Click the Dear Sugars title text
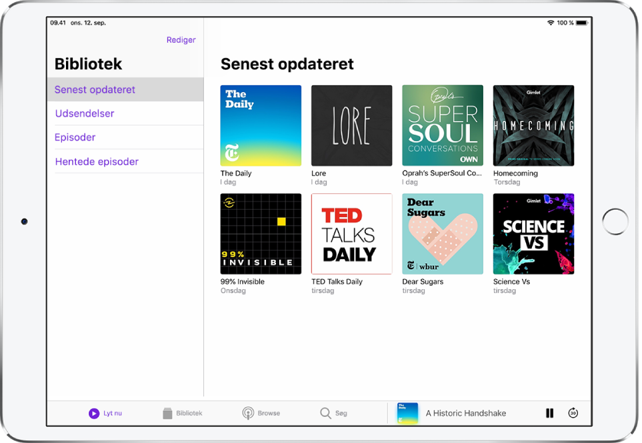 click(423, 282)
